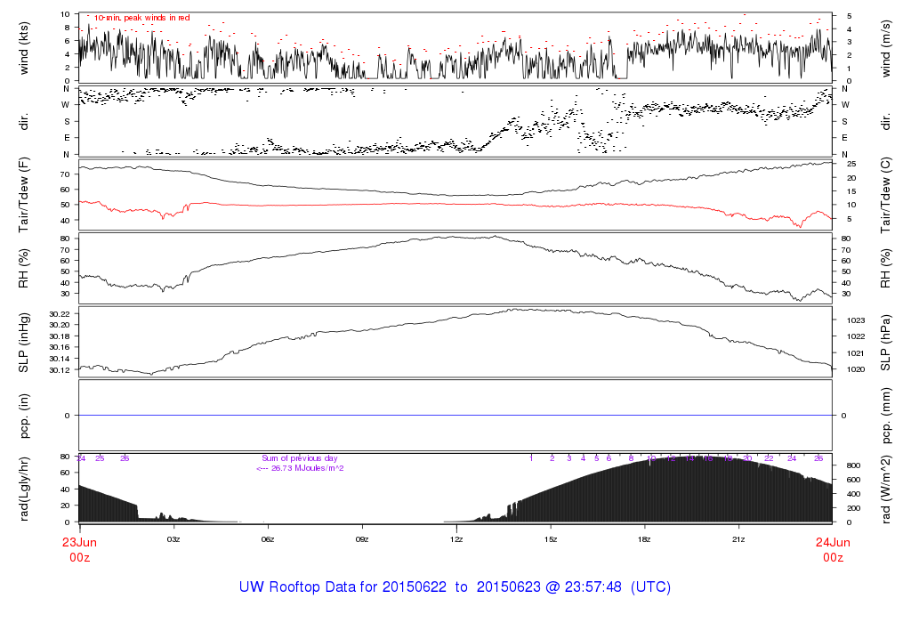Select the '26.73 MJoules/m^2' value text
This screenshot has height=623, width=911.
pyautogui.click(x=304, y=467)
